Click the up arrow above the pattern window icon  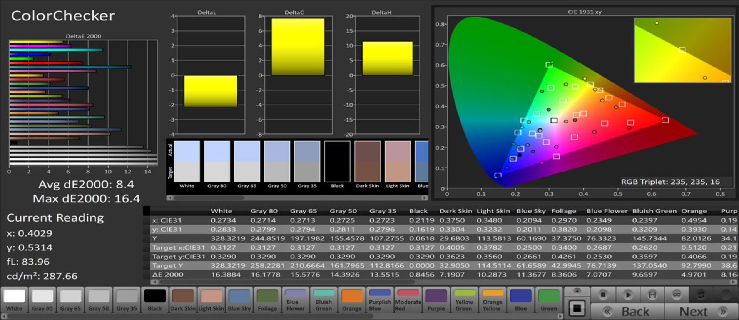[577, 291]
